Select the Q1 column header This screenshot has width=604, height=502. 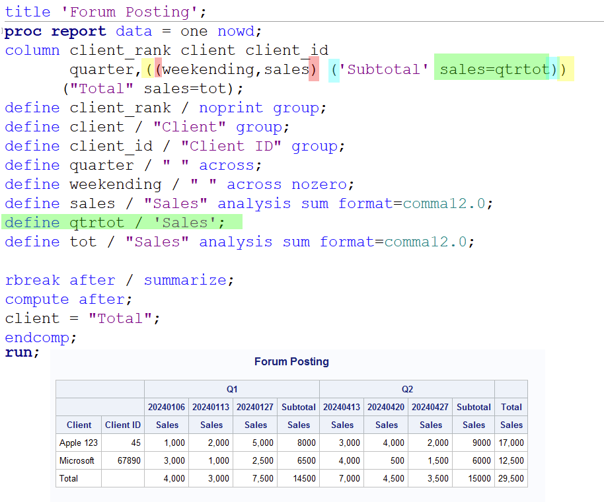click(x=231, y=389)
